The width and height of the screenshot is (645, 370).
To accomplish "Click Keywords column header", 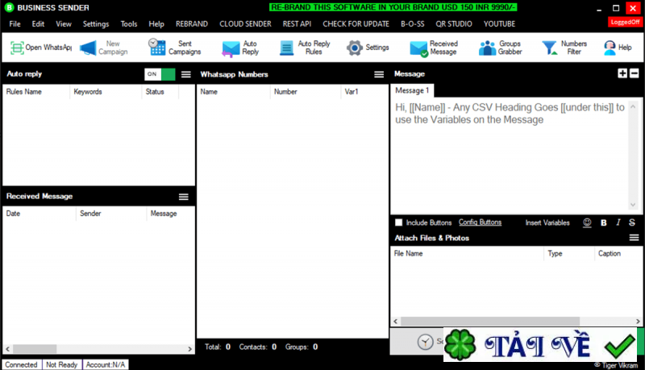I will tap(106, 92).
